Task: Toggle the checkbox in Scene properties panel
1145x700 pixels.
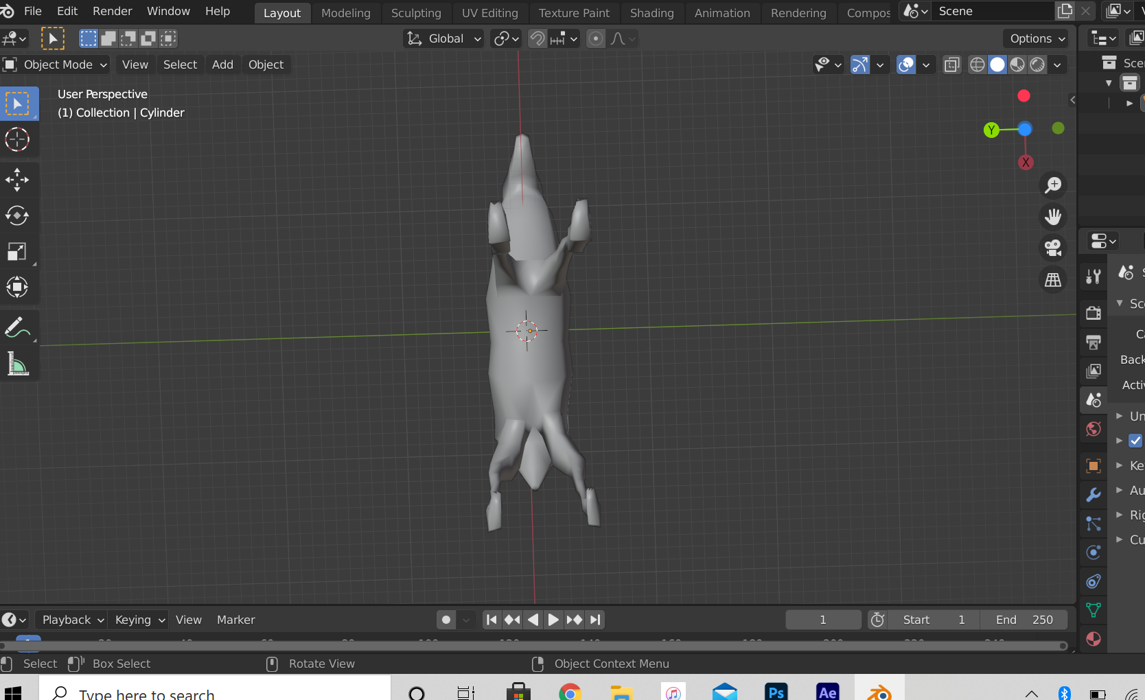Action: tap(1135, 441)
